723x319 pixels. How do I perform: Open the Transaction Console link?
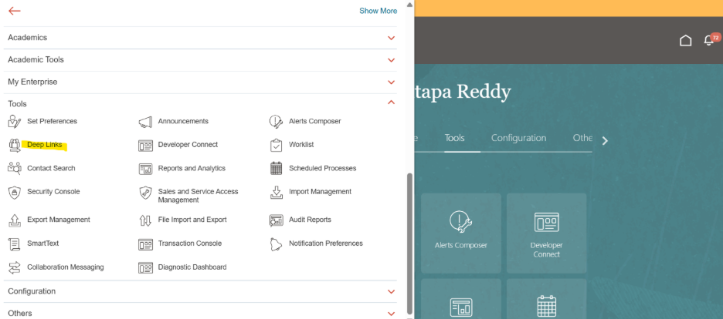tap(190, 243)
